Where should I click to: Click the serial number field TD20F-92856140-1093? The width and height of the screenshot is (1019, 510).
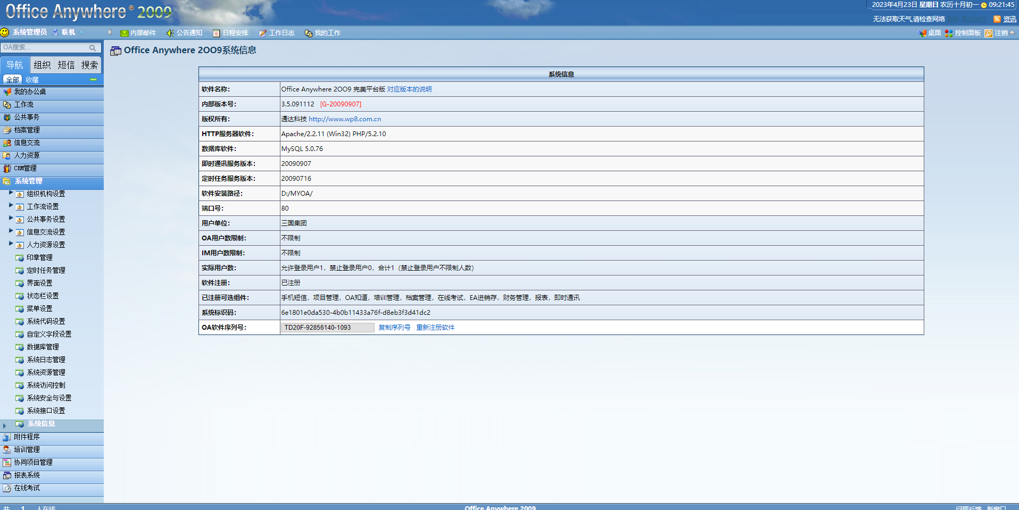[x=328, y=328]
